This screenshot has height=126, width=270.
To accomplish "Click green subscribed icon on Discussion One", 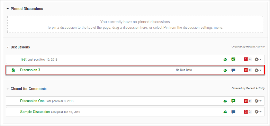I will 233,101.
